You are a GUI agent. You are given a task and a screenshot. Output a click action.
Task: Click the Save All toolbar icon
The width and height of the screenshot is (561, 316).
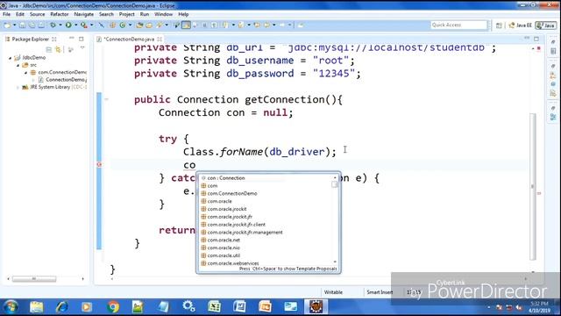[x=32, y=25]
